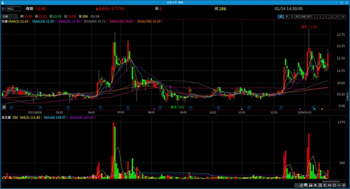Viewport: 350px width, 189px height.
Task: Click the 1779 volume axis label
Action: coord(341,122)
